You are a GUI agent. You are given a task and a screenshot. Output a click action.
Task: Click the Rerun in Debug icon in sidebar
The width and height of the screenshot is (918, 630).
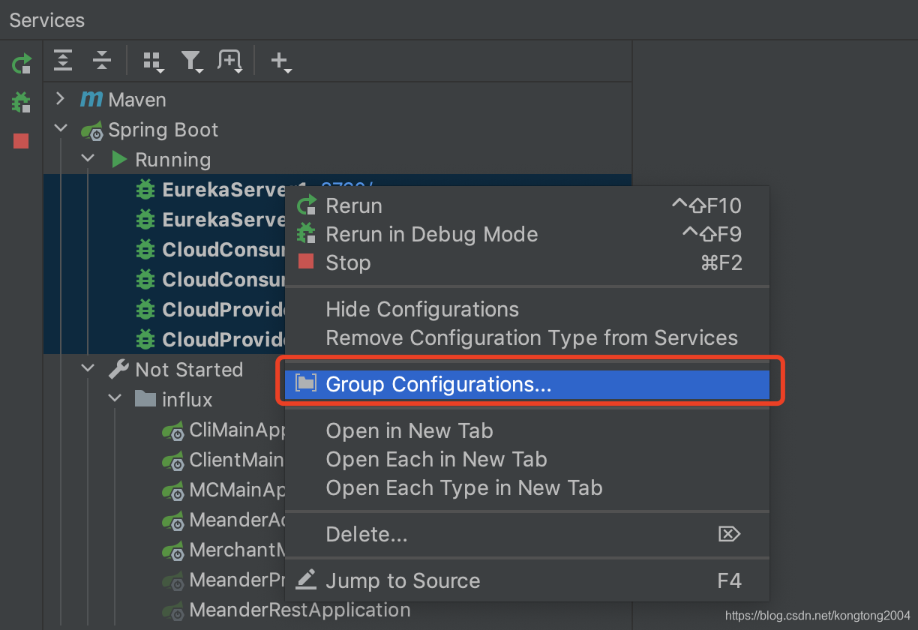coord(21,102)
